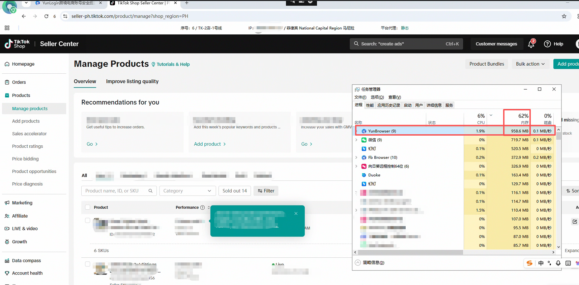The width and height of the screenshot is (579, 285).
Task: Collapse Task Manager to 简略信息 view
Action: click(x=370, y=263)
